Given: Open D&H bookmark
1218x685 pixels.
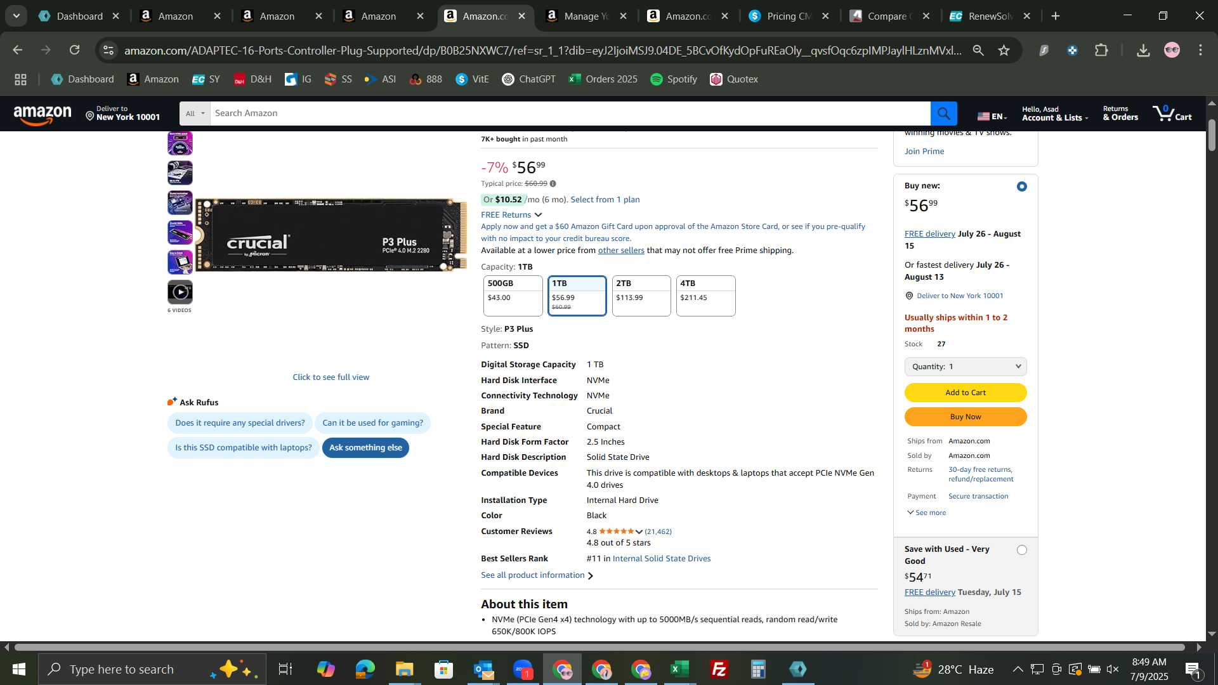Looking at the screenshot, I should click(252, 79).
